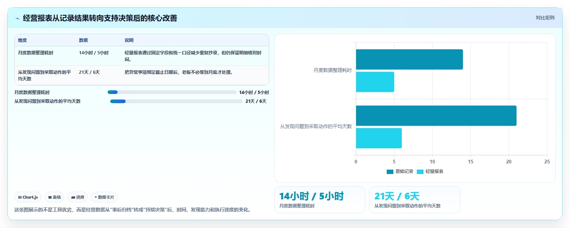Click the table cell 14小时 / 5小时

pos(94,53)
